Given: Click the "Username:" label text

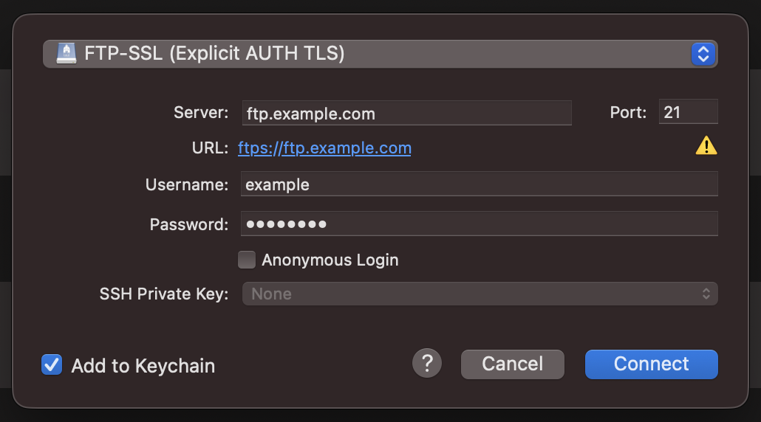Looking at the screenshot, I should click(x=187, y=185).
